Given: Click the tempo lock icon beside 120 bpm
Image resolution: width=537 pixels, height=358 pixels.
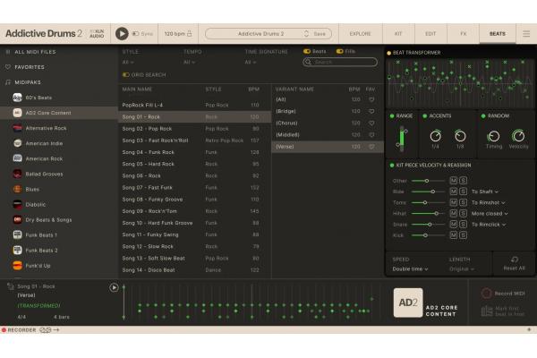Looking at the screenshot, I should pyautogui.click(x=189, y=34).
